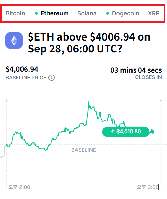167x199 pixels.
Task: Click the $4,010.80 current price badge
Action: 126,132
